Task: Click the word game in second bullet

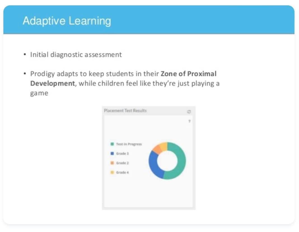Action: pos(39,93)
